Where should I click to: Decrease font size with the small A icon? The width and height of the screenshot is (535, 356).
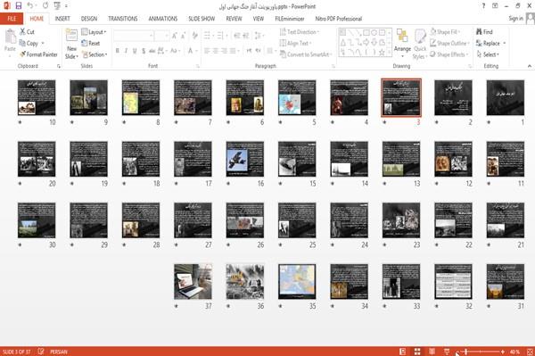183,36
